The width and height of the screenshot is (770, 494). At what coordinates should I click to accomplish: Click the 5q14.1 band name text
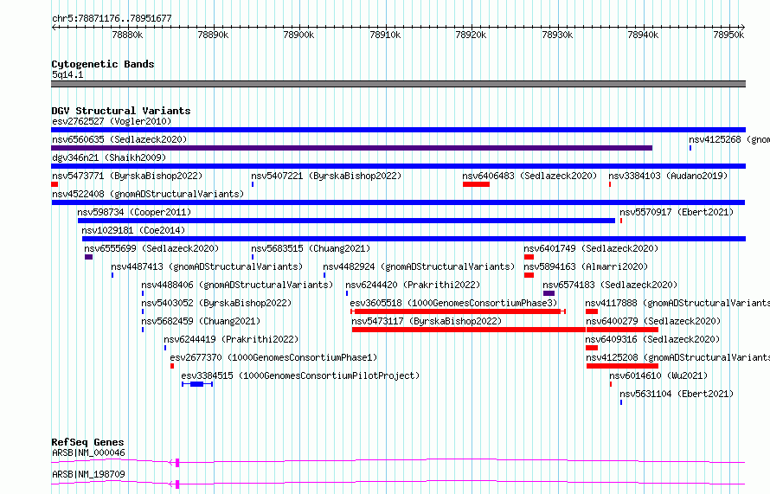coord(67,74)
